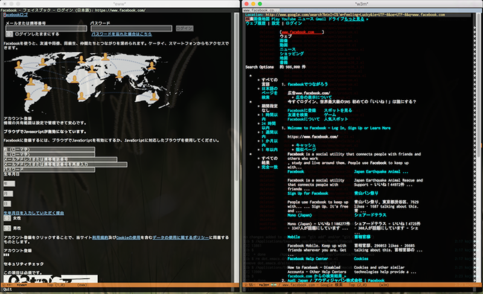
Task: Focus the メールアドレス再度入力 confirmation field
Action: pyautogui.click(x=65, y=164)
